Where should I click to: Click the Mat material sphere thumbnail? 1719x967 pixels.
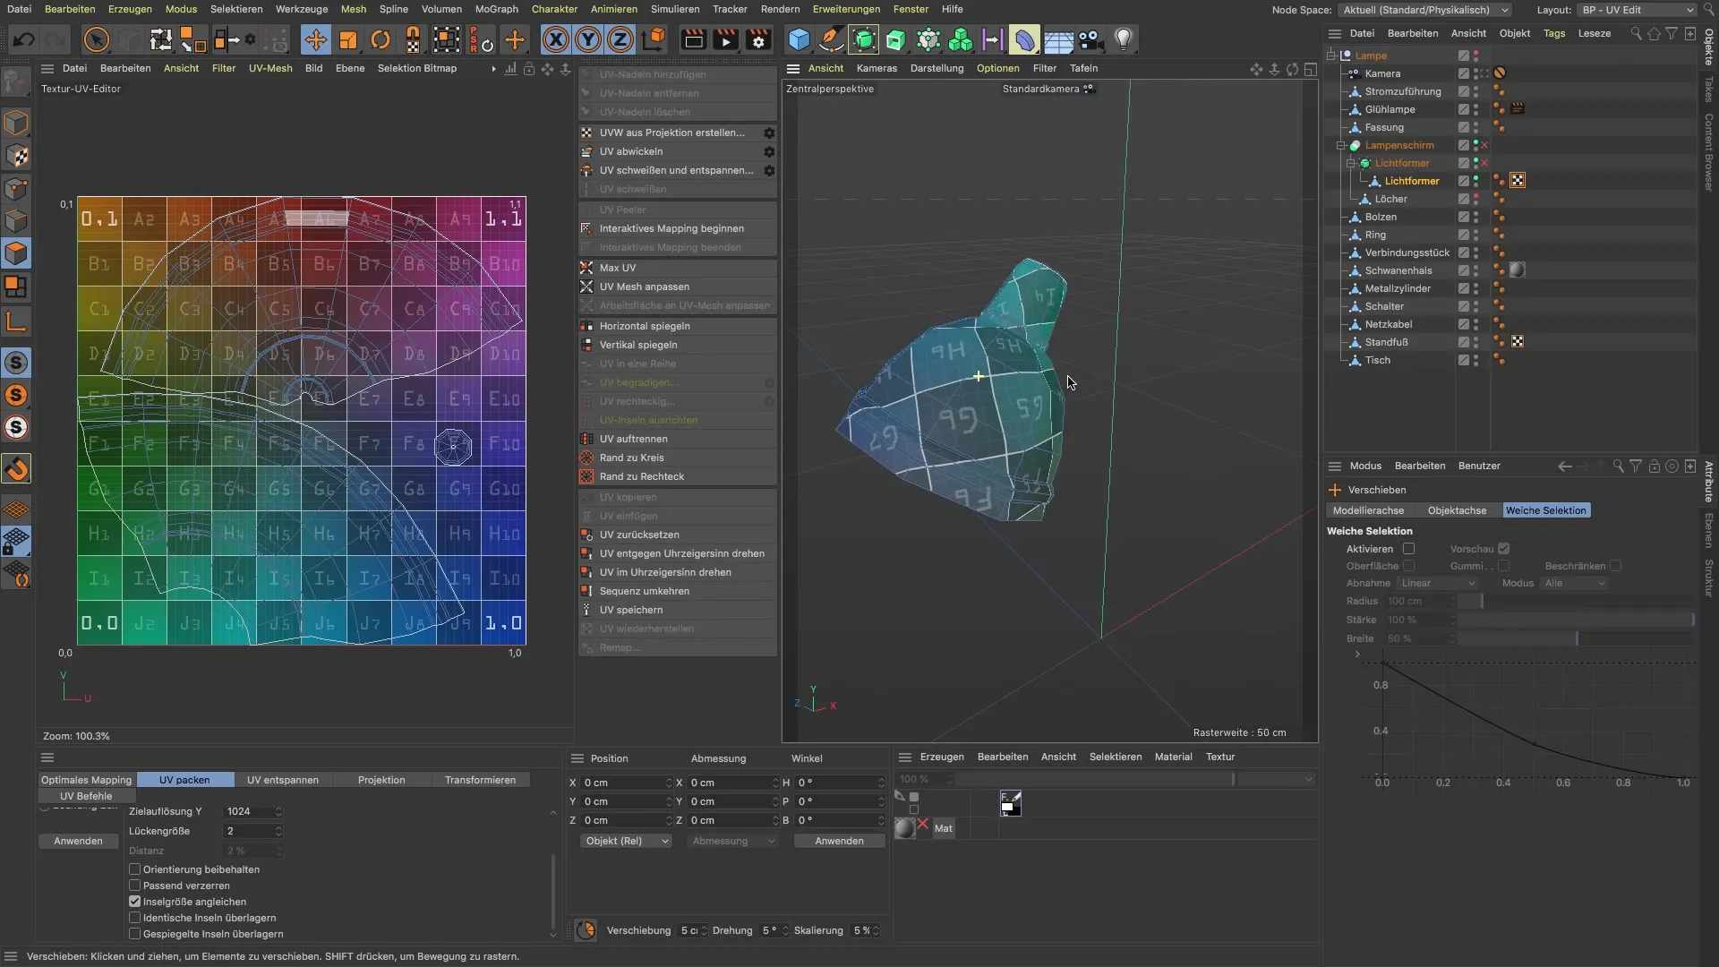click(x=905, y=828)
